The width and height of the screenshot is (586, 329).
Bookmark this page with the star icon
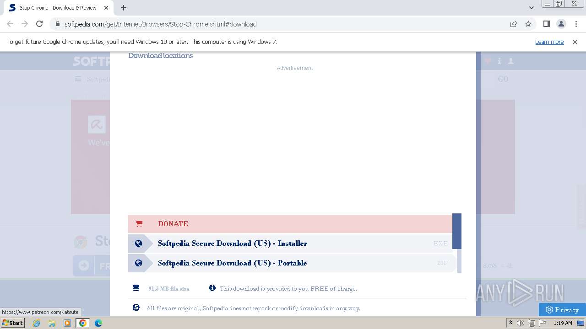click(x=528, y=24)
